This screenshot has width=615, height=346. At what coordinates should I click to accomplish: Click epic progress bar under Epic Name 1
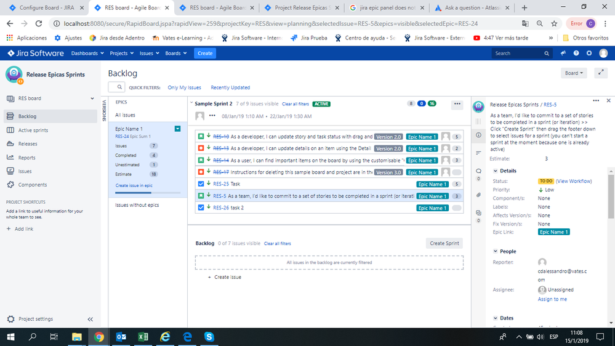(148, 193)
